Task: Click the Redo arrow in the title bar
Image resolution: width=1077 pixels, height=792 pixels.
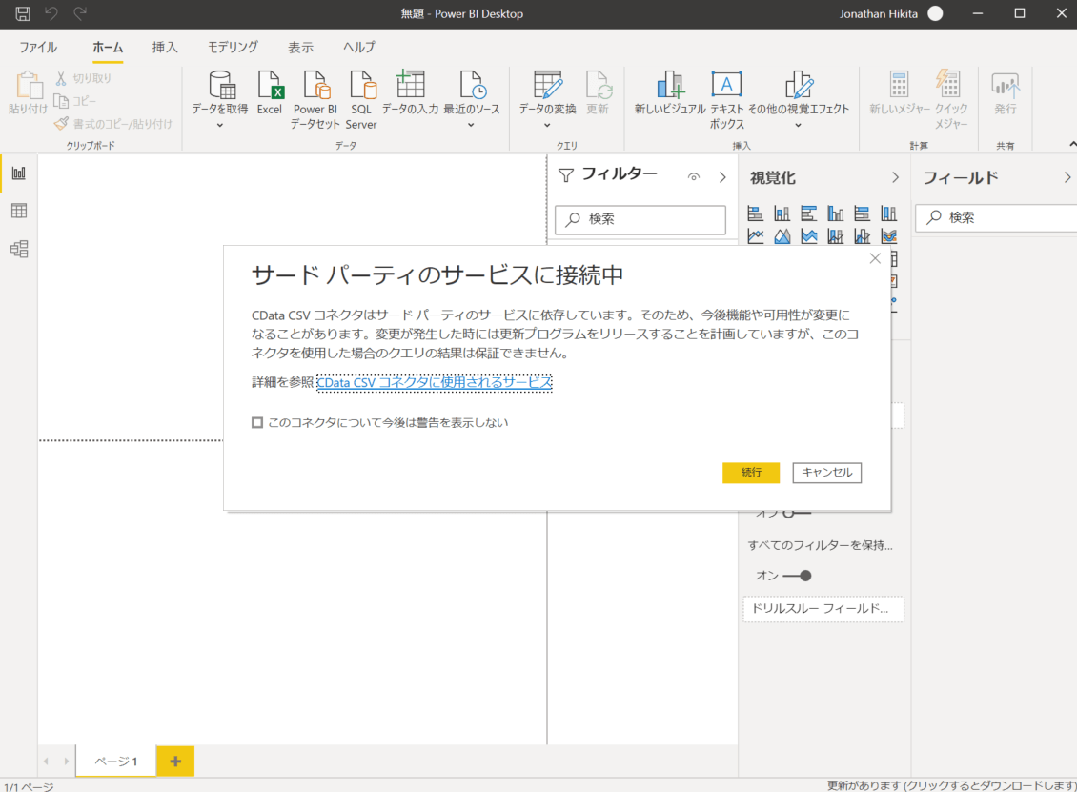Action: [80, 13]
